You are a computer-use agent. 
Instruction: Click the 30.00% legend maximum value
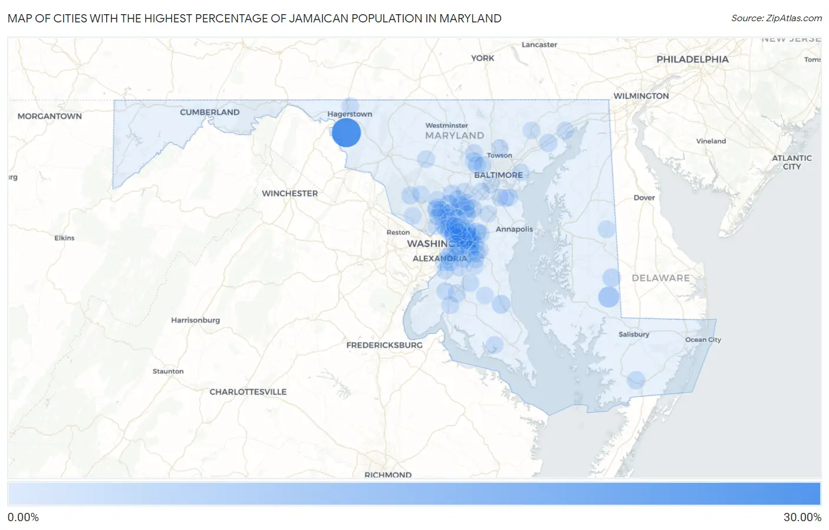point(802,517)
